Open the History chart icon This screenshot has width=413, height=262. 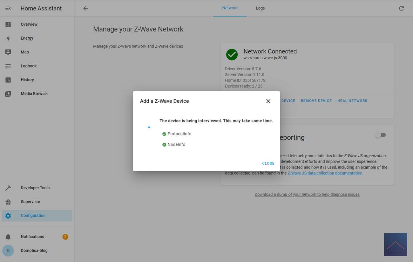pos(8,80)
